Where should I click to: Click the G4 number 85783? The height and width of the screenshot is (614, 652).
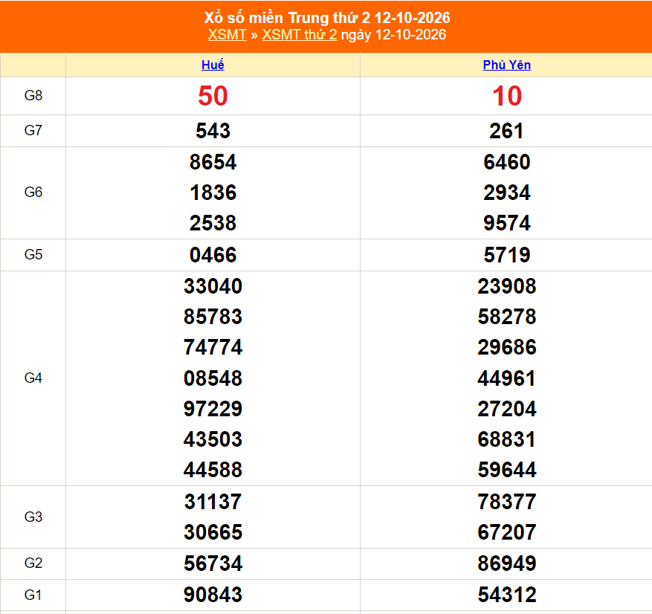click(213, 317)
